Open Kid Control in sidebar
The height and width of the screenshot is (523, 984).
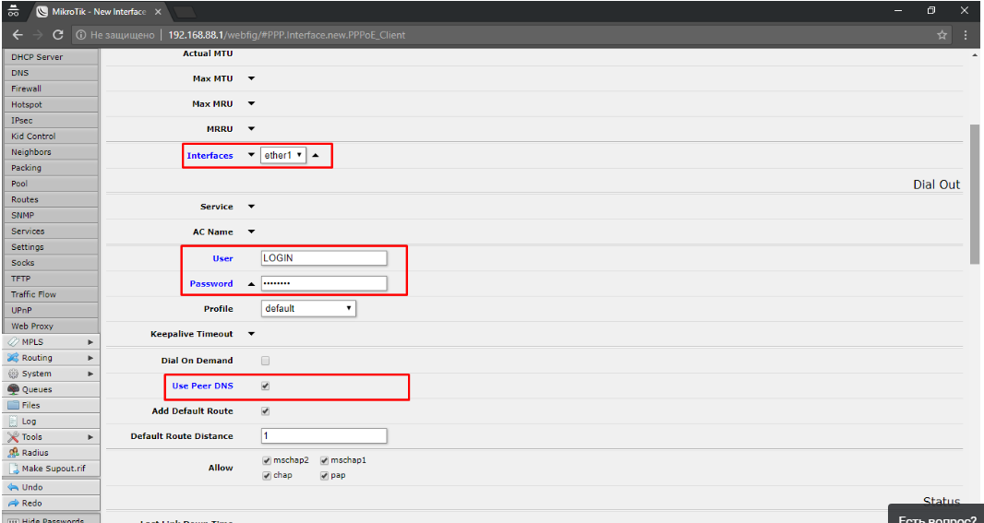(x=50, y=137)
